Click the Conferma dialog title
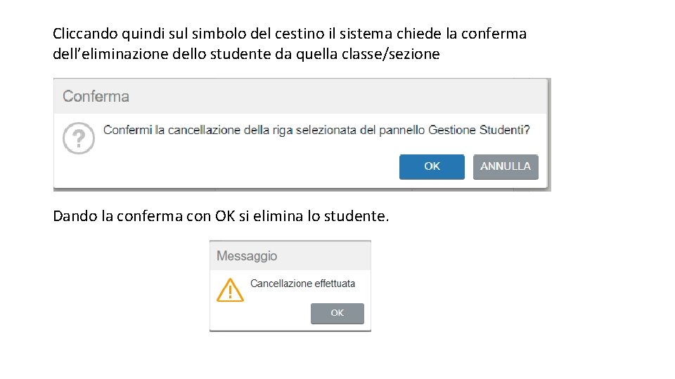 96,97
